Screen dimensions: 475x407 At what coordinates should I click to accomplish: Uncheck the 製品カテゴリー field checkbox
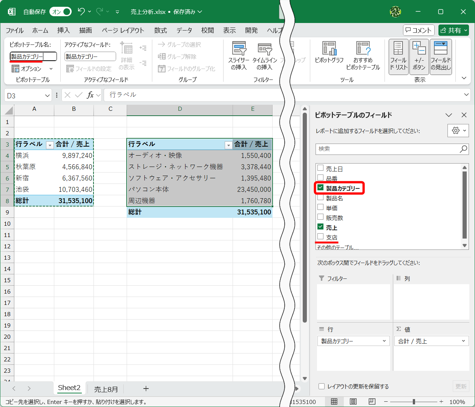coord(320,187)
